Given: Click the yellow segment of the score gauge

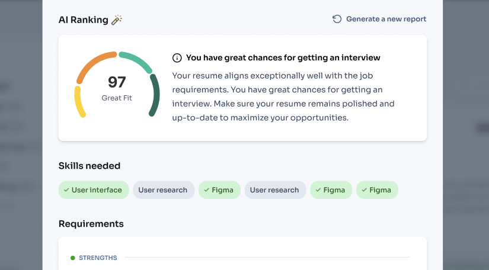Looking at the screenshot, I should point(79,101).
